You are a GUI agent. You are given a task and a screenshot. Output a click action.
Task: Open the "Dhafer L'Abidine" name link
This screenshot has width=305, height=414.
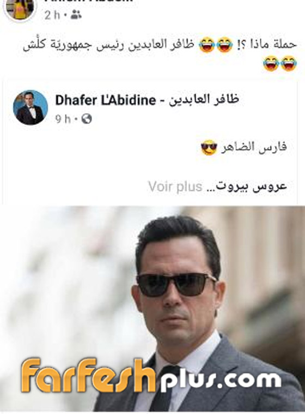point(106,100)
